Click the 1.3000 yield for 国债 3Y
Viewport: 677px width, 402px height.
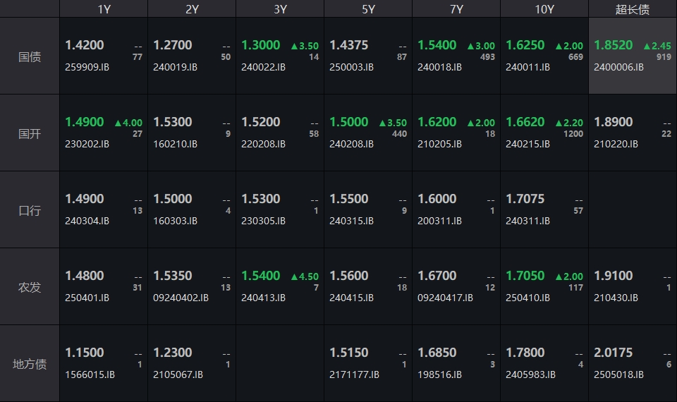click(x=260, y=45)
